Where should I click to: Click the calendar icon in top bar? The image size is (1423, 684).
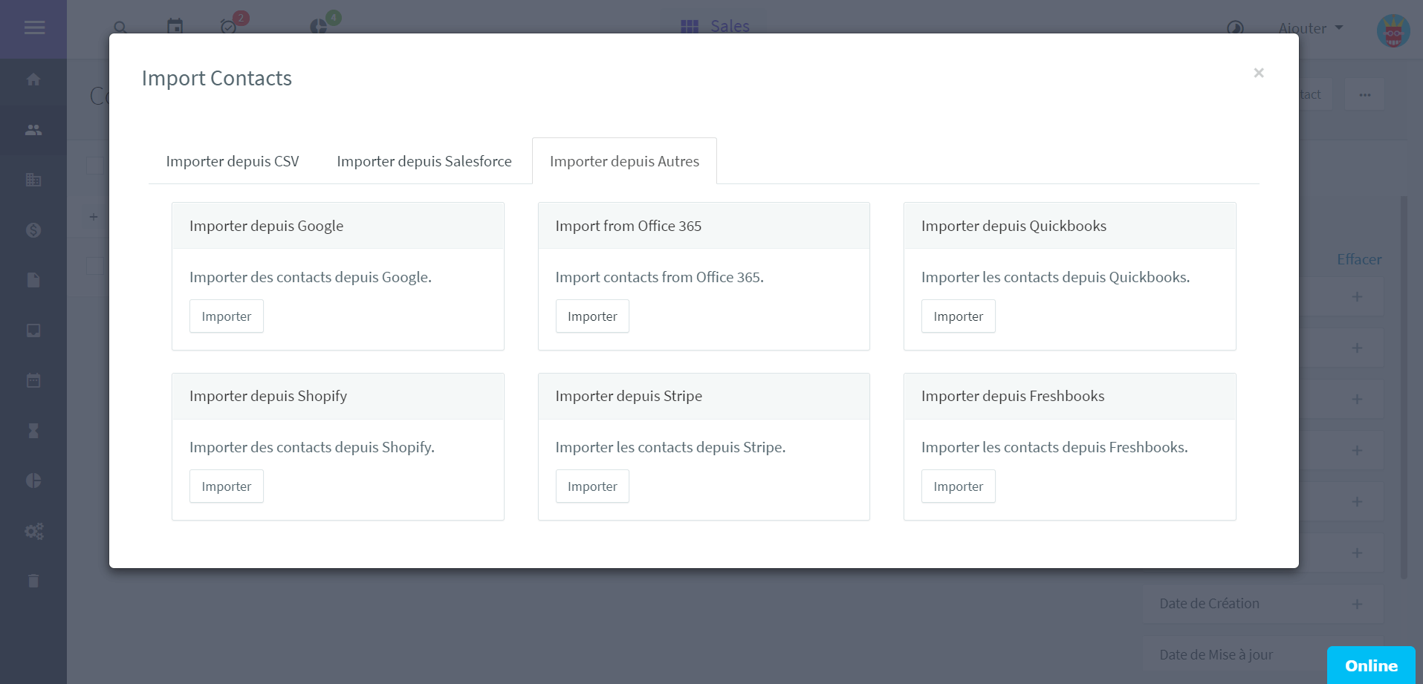point(175,27)
